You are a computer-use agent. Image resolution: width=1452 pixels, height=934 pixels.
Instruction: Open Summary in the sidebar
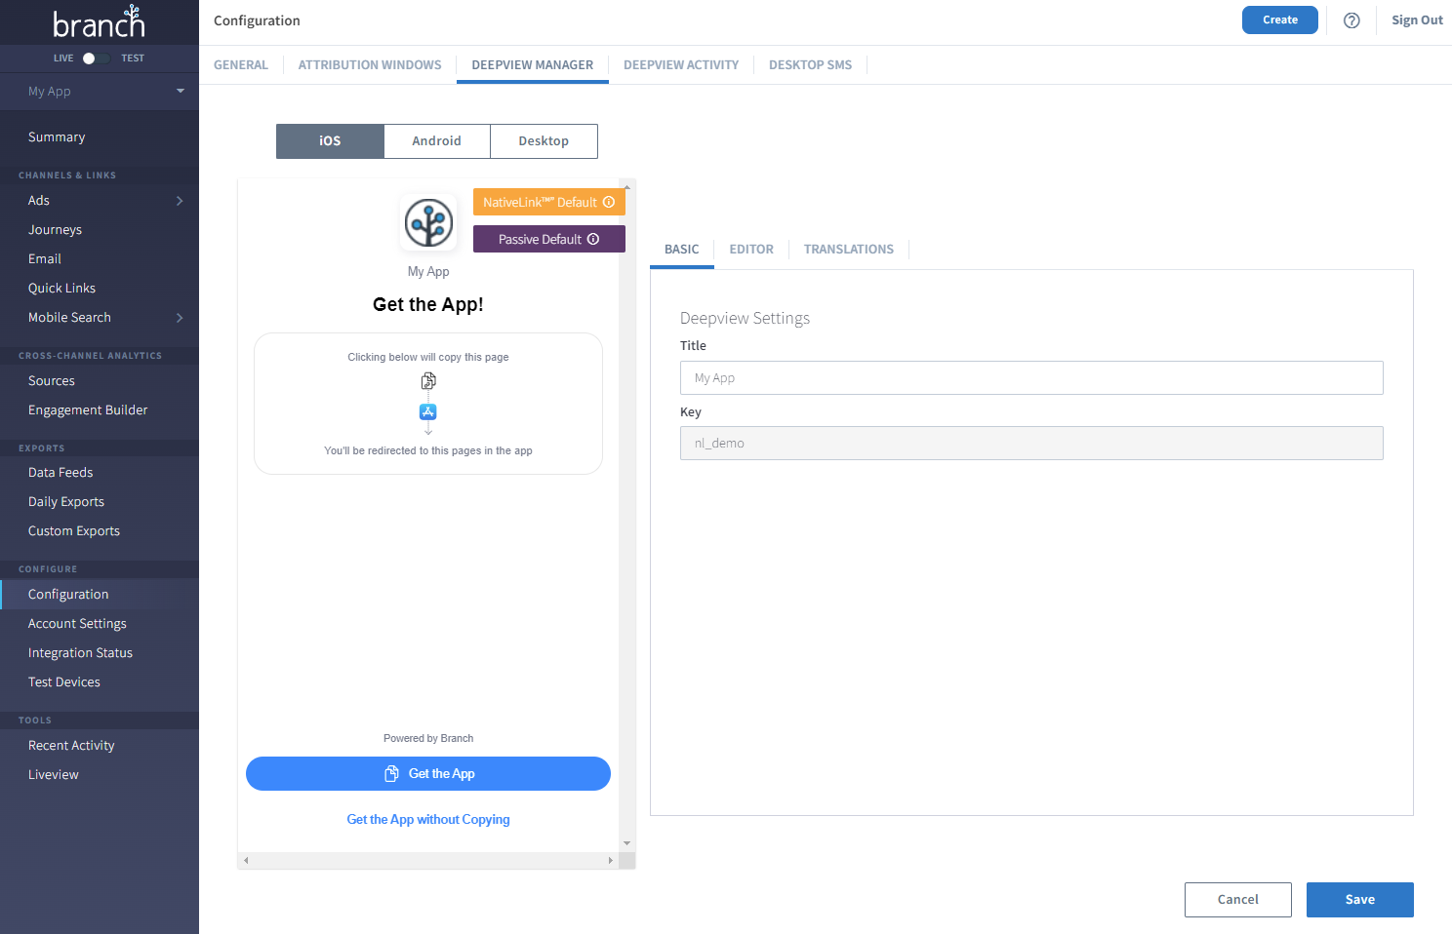click(57, 137)
